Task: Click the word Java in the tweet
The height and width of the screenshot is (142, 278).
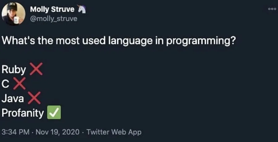Action: tap(13, 99)
